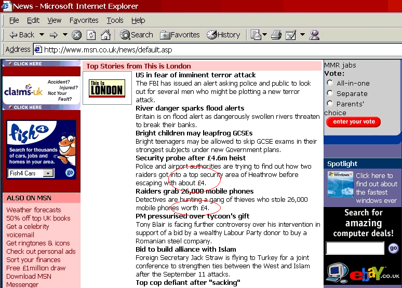Click the This Is London logo
This screenshot has height=288, width=402.
point(107,88)
